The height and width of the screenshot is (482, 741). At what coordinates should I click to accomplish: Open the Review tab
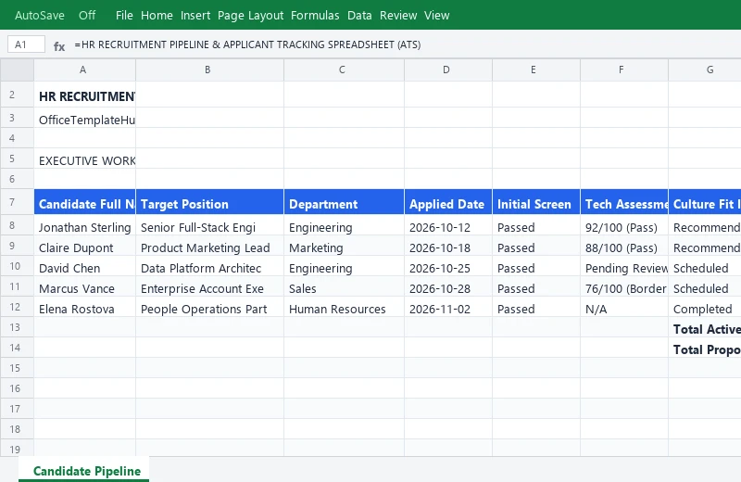[398, 15]
